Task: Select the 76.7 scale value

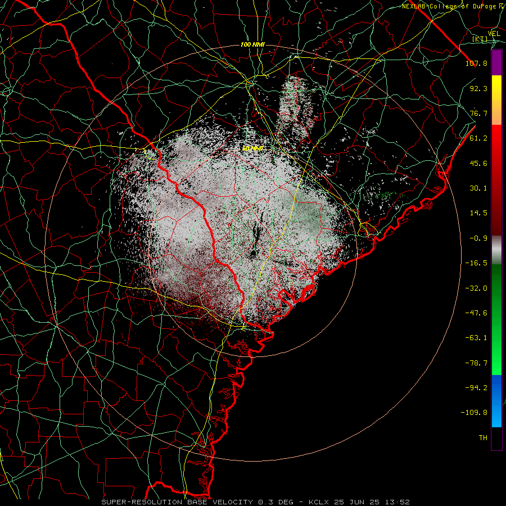Action: [478, 113]
